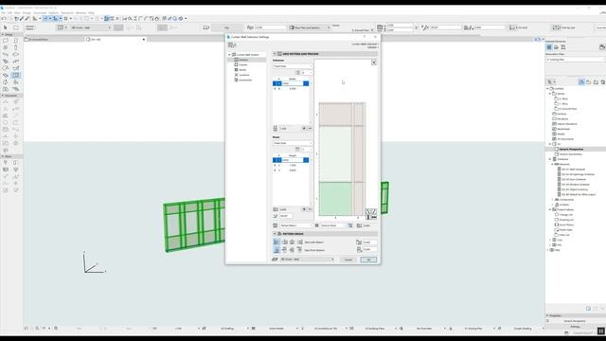Viewport: 606px width, 341px height.
Task: Confirm the dialog with OK
Action: click(368, 260)
